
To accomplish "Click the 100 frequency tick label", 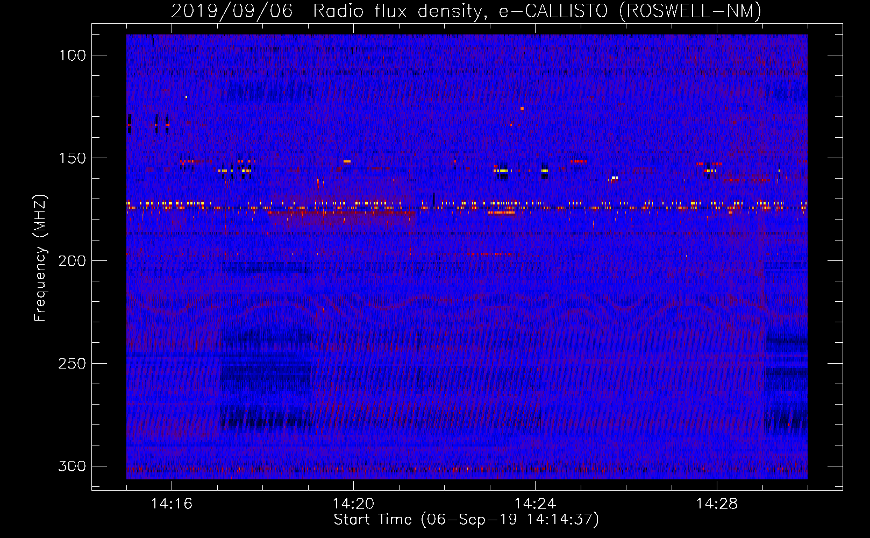I will (72, 55).
